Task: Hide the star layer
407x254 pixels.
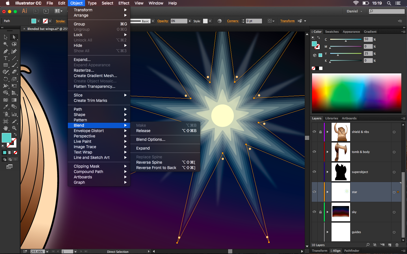Action: coord(314,192)
